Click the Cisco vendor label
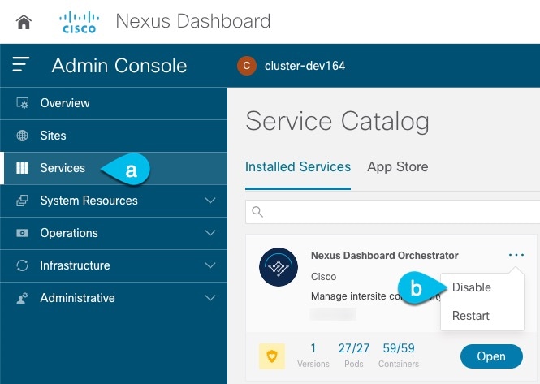Screen dimensions: 540x384 [323, 277]
